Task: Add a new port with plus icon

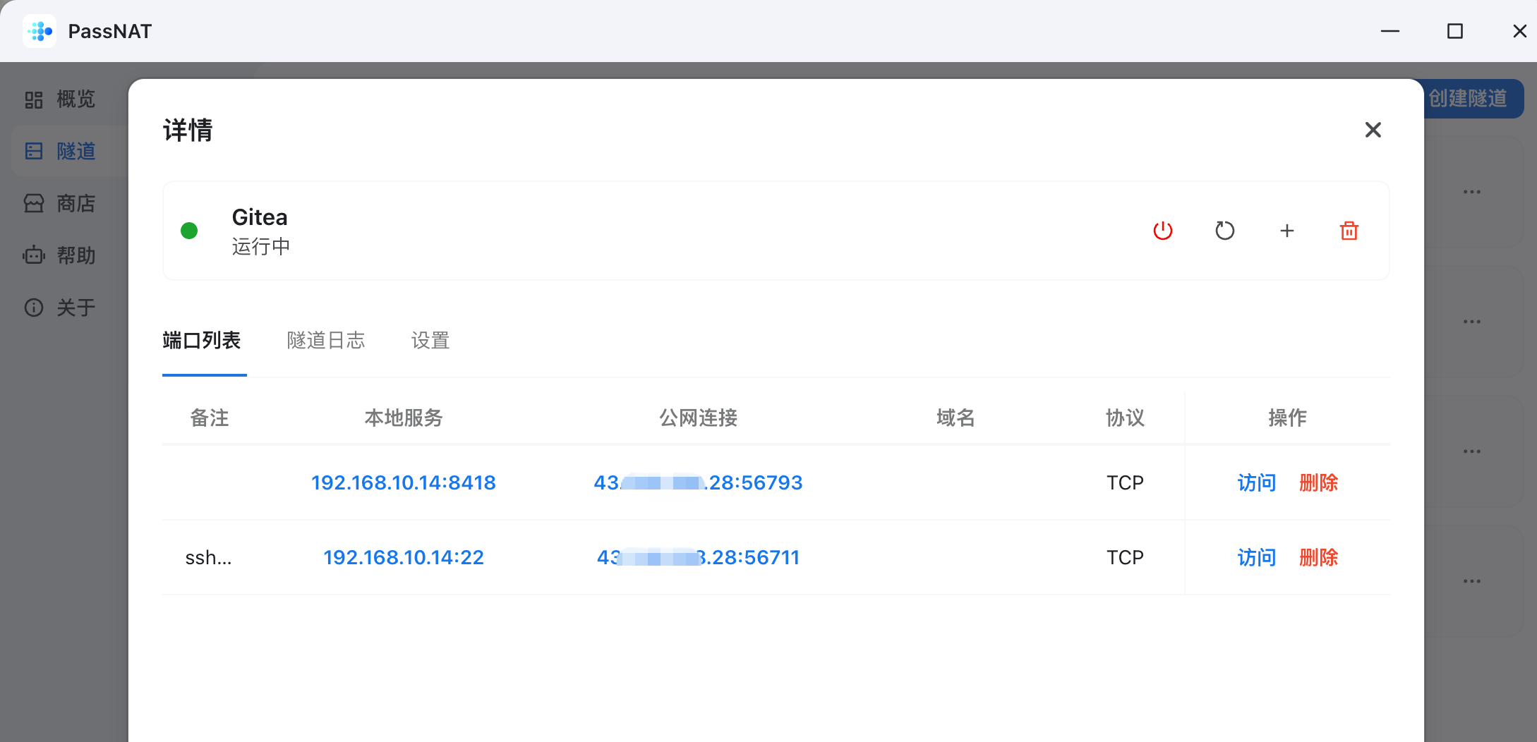Action: [x=1286, y=231]
